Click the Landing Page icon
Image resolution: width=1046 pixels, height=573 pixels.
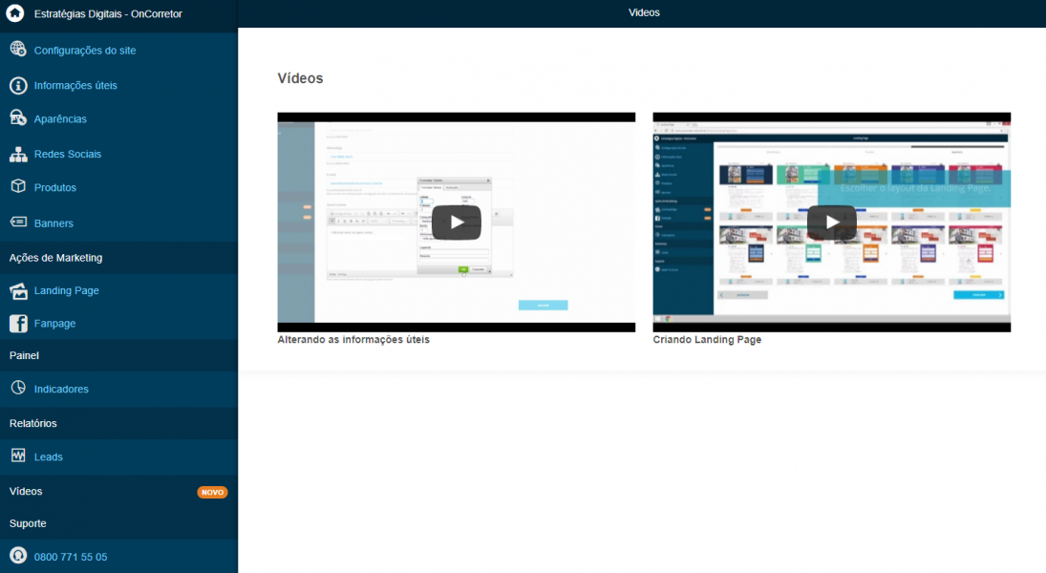[18, 290]
